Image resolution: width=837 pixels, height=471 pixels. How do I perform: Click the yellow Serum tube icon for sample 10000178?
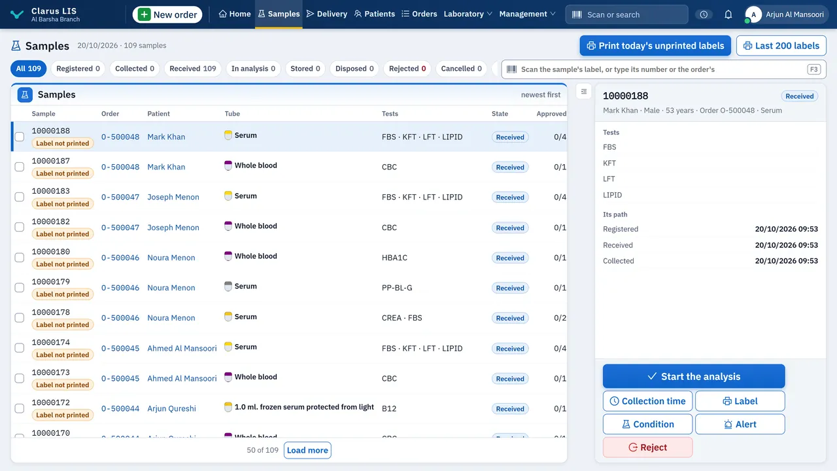tap(228, 317)
